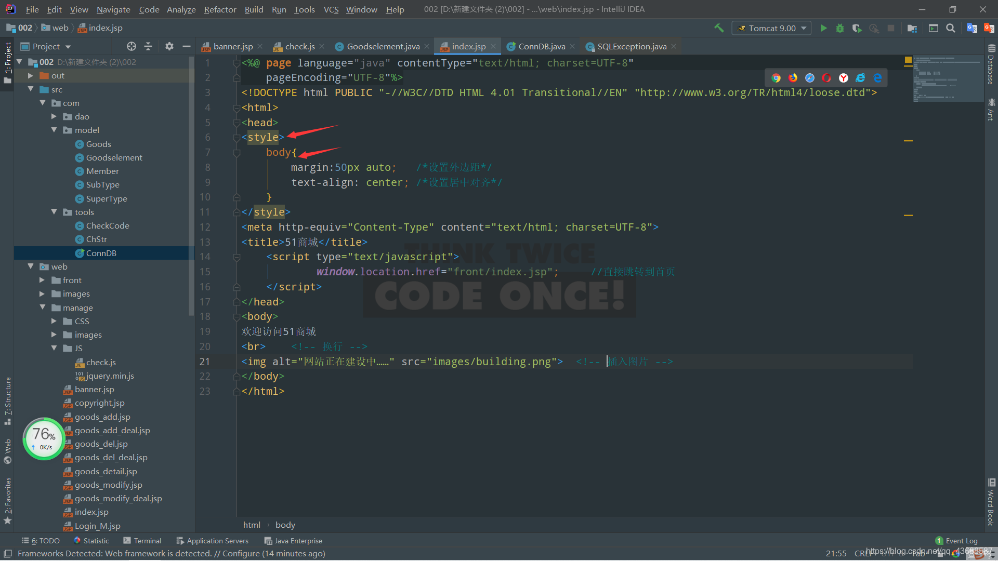This screenshot has height=561, width=998.
Task: Collapse all in Project panel
Action: point(148,46)
